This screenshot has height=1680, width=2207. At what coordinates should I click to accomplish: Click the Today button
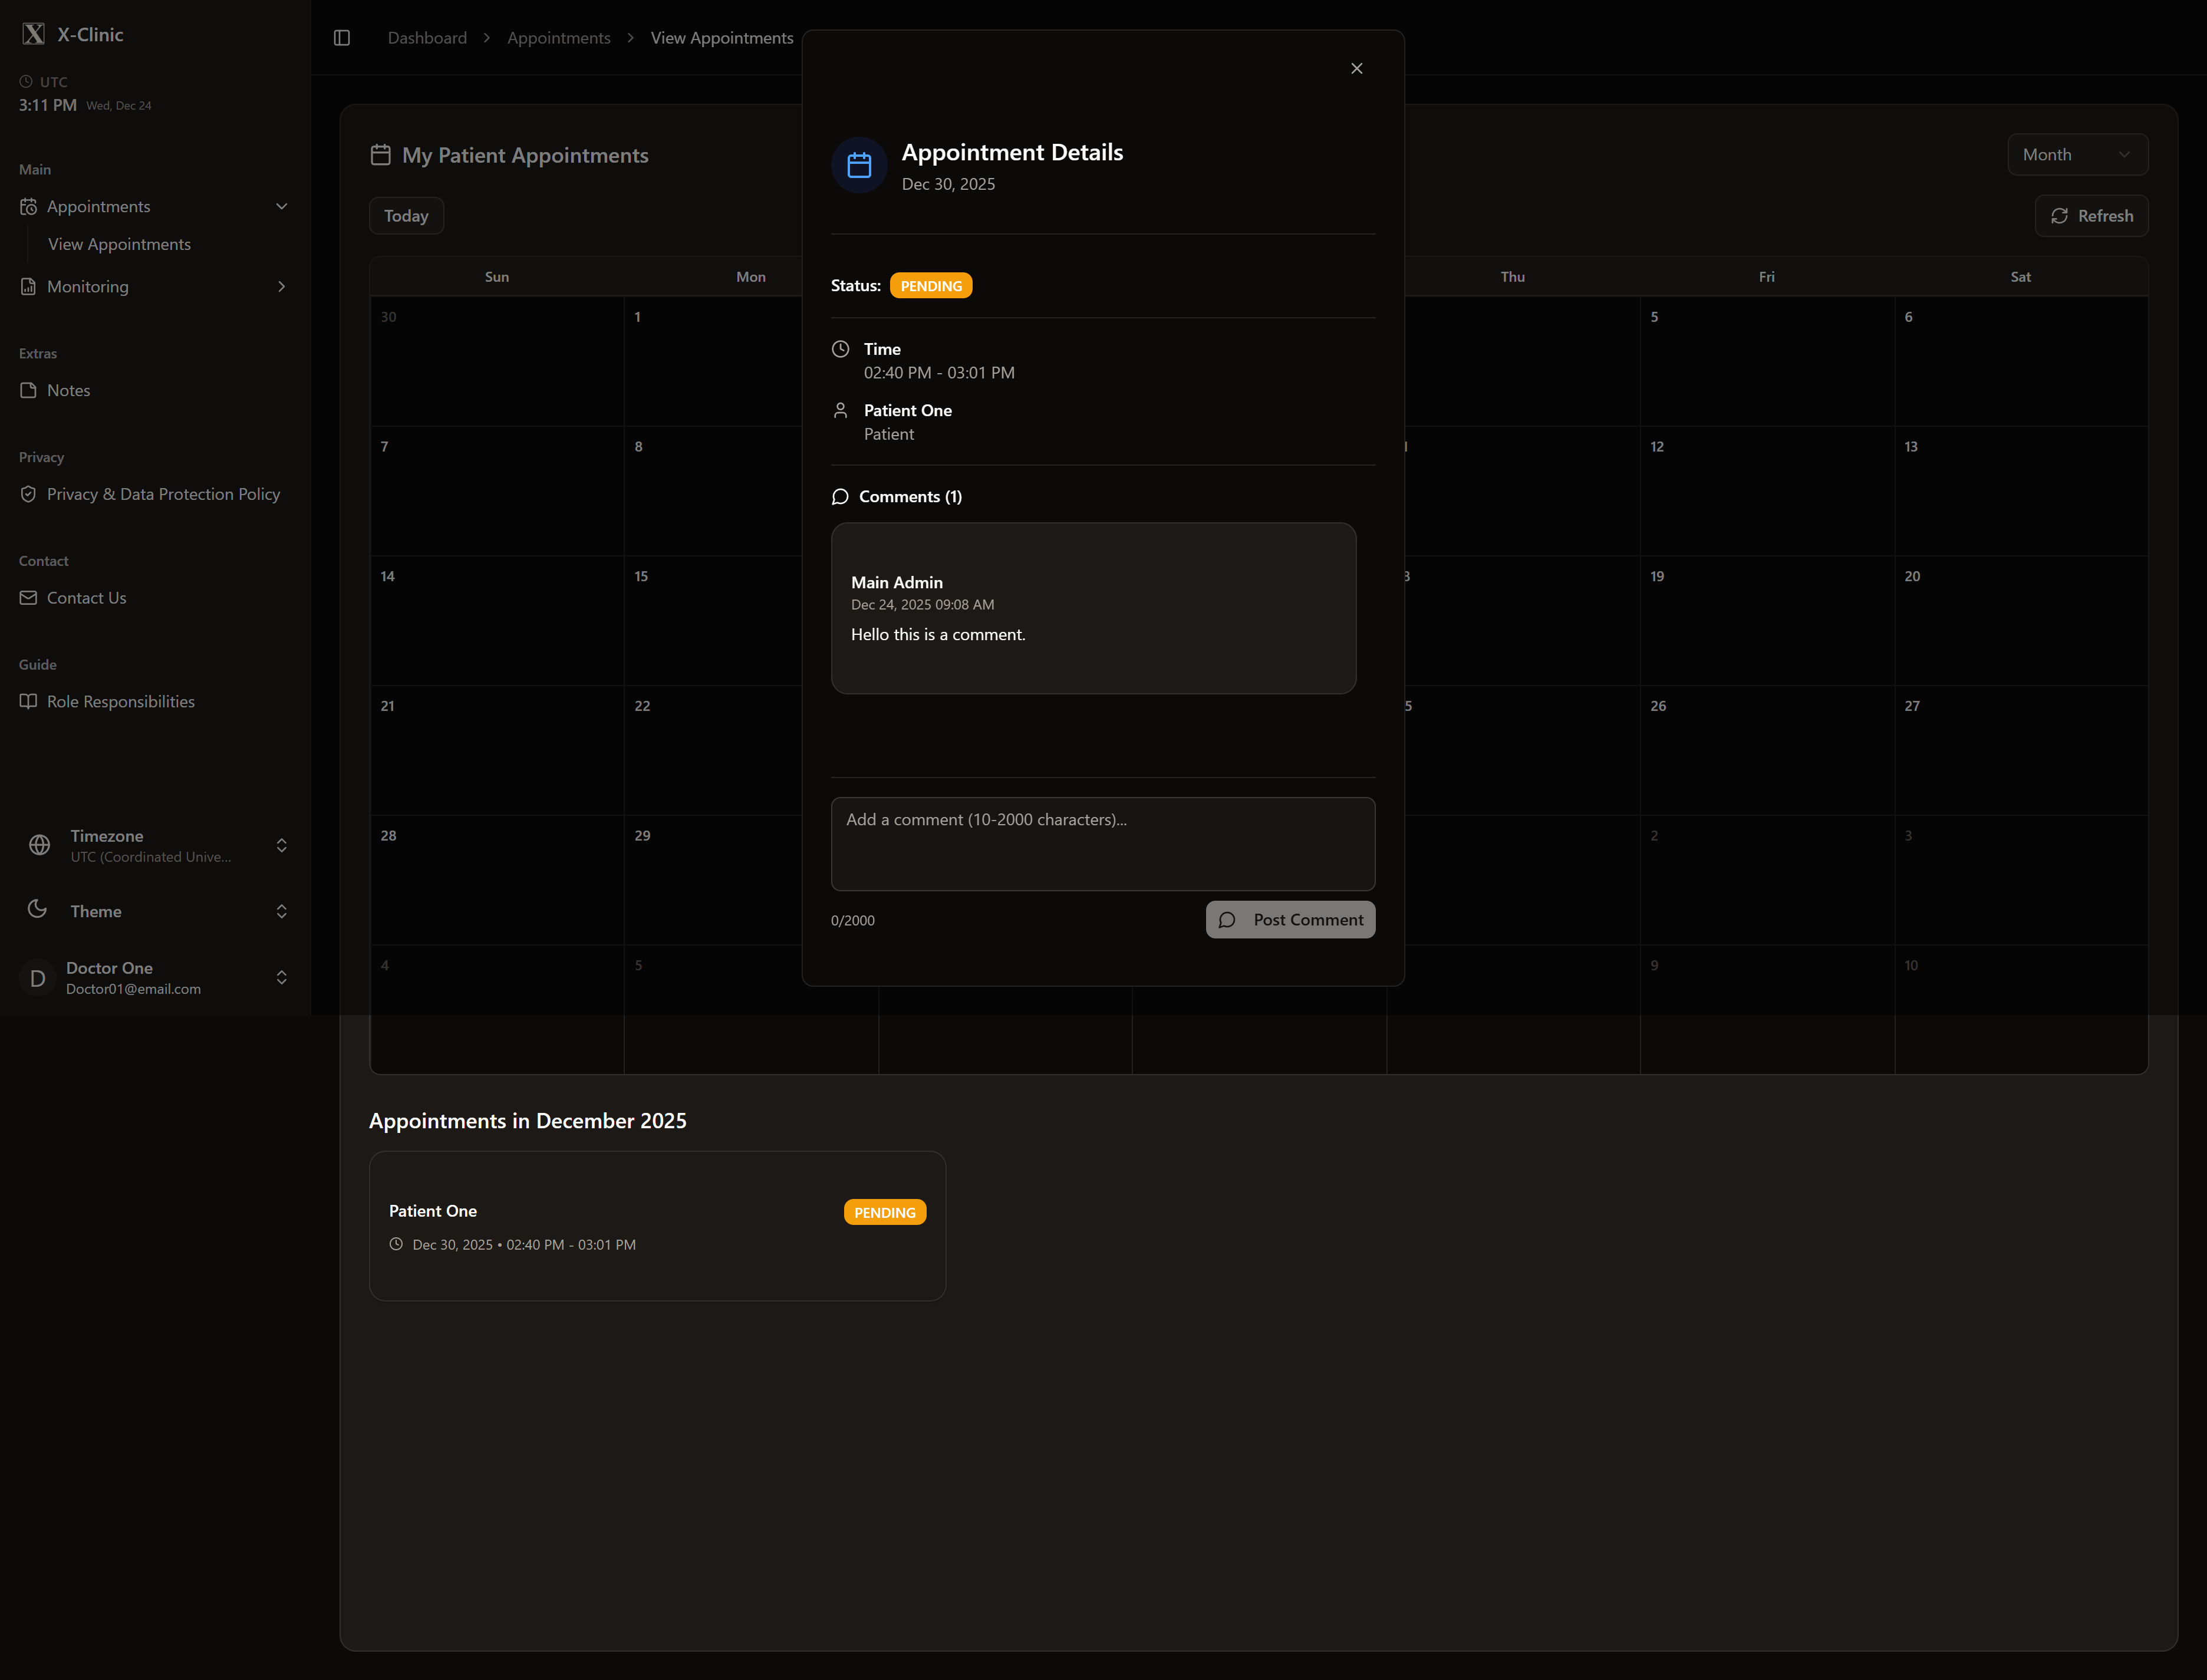[406, 216]
